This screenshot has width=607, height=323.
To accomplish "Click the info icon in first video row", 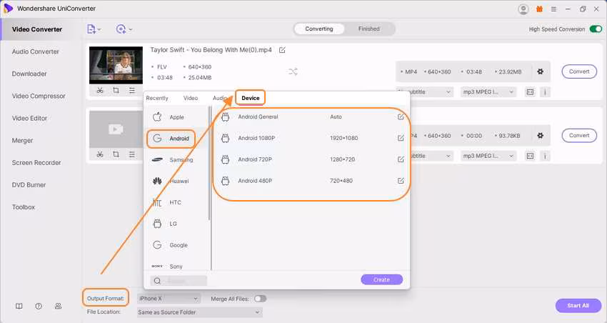I will (545, 91).
